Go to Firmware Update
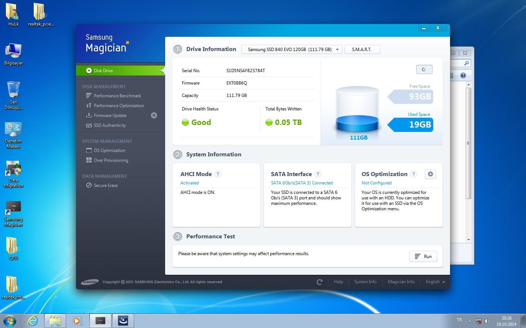This screenshot has height=328, width=526. [110, 116]
